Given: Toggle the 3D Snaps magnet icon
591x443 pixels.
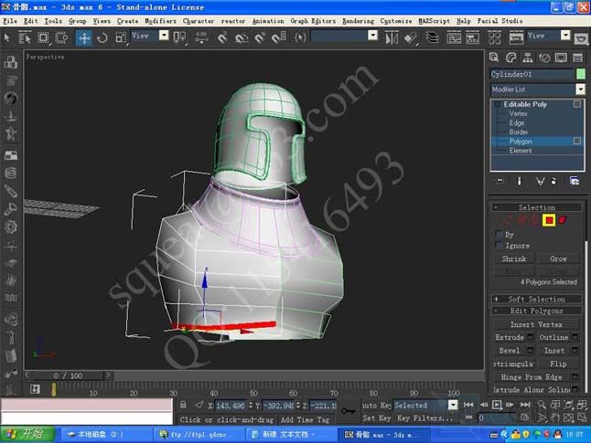Looking at the screenshot, I should point(222,37).
